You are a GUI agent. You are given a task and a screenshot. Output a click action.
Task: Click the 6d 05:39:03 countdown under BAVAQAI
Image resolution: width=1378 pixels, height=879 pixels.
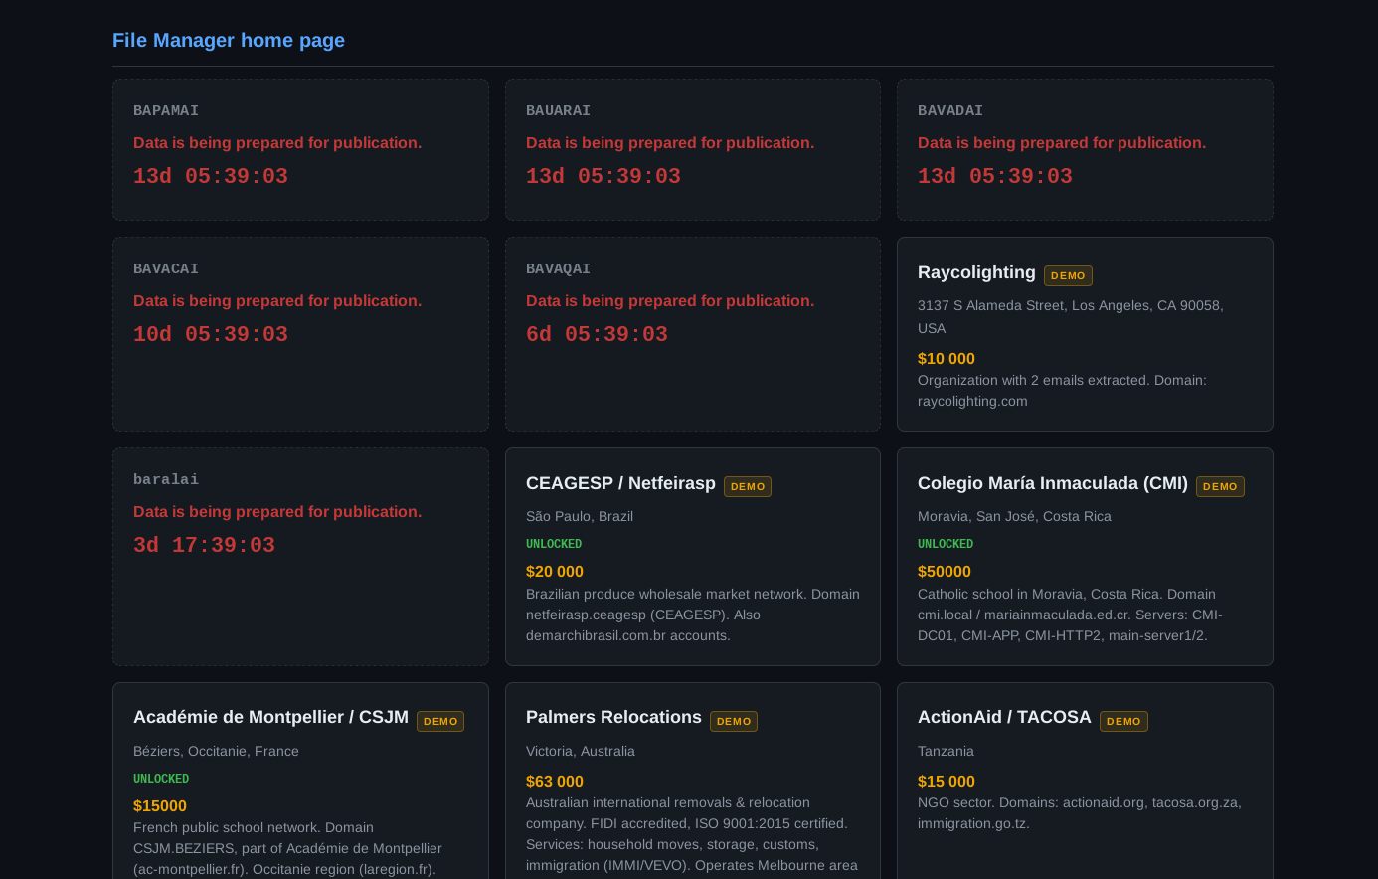pyautogui.click(x=597, y=334)
